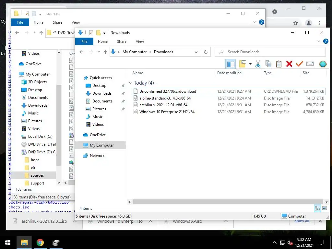Select support folder in sources window tree

[x=37, y=184]
